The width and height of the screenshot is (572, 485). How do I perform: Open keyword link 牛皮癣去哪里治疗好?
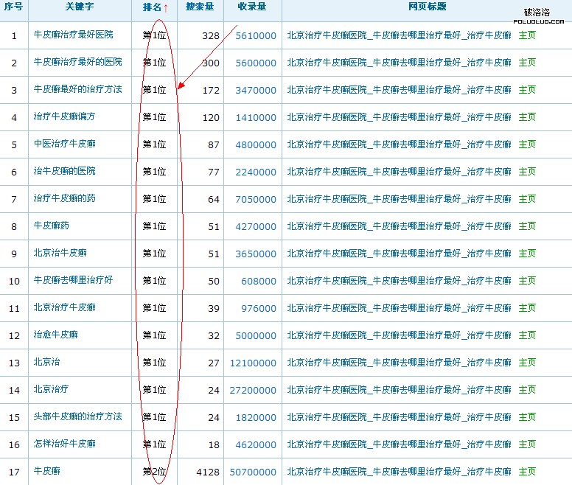74,281
